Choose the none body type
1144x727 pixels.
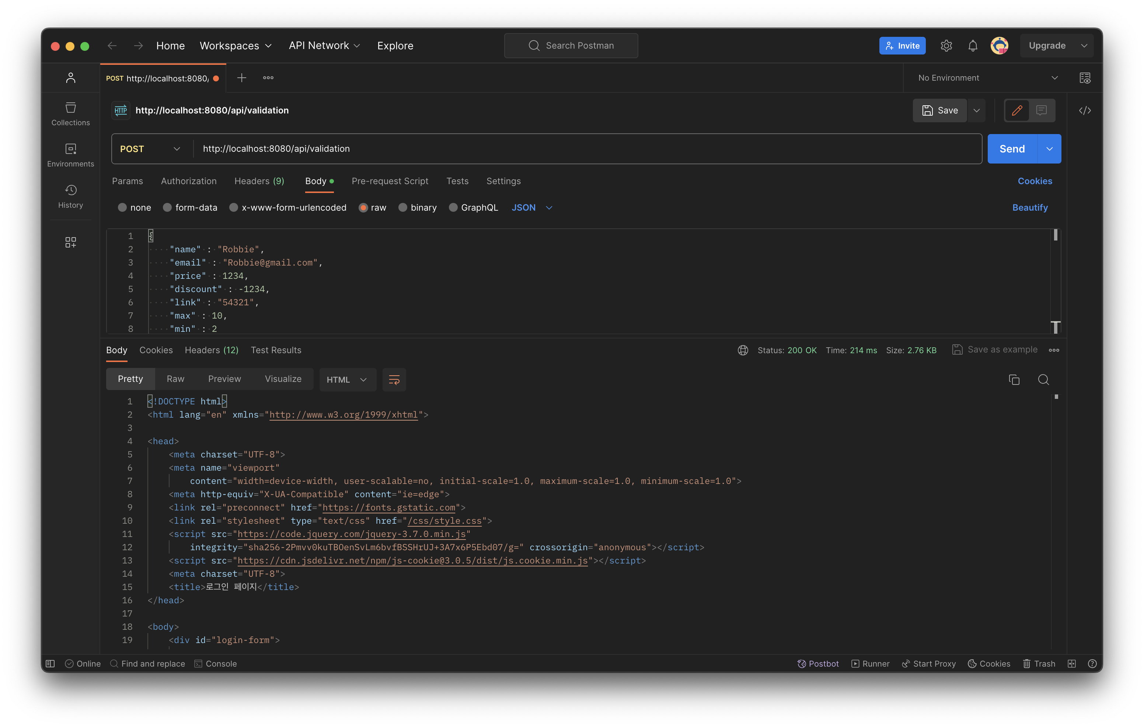pyautogui.click(x=135, y=207)
